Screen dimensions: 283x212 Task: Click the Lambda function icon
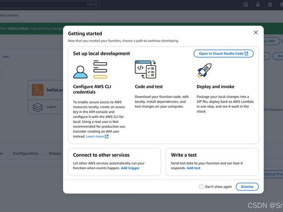[38, 90]
